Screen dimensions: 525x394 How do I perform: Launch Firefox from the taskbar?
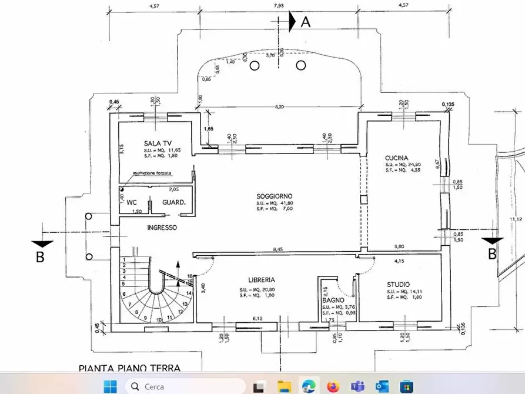333,386
